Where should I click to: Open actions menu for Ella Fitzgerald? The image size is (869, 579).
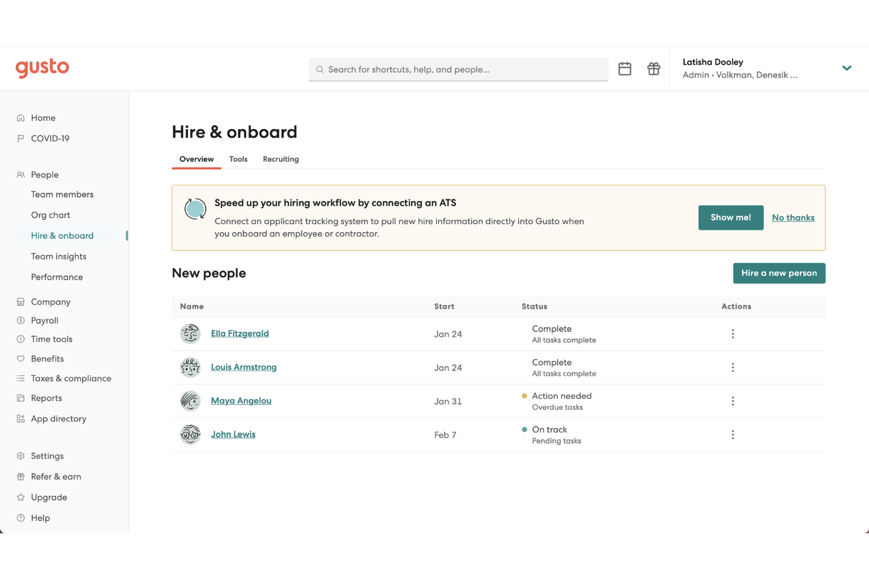[x=733, y=334]
